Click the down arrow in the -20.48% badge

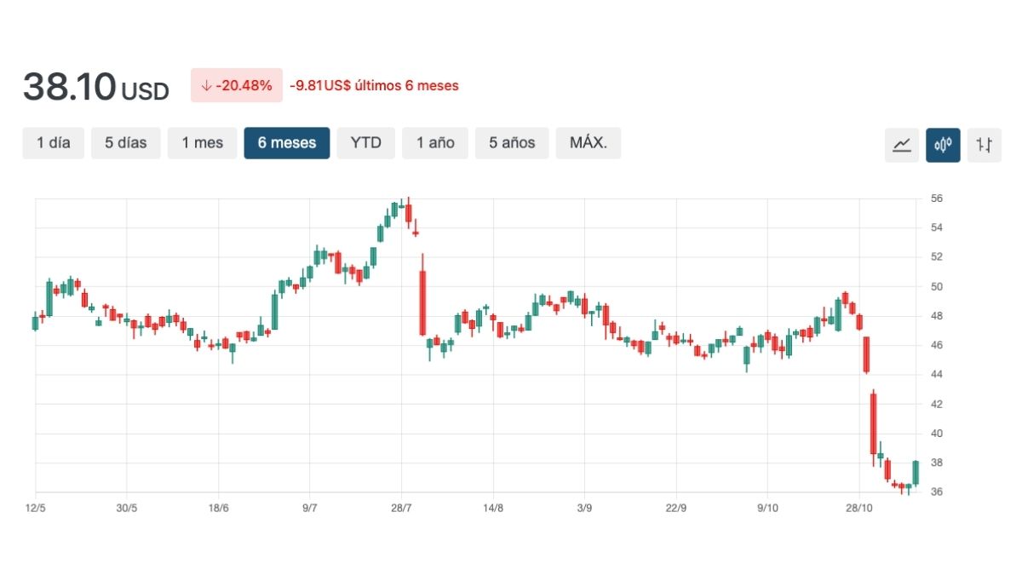coord(206,85)
